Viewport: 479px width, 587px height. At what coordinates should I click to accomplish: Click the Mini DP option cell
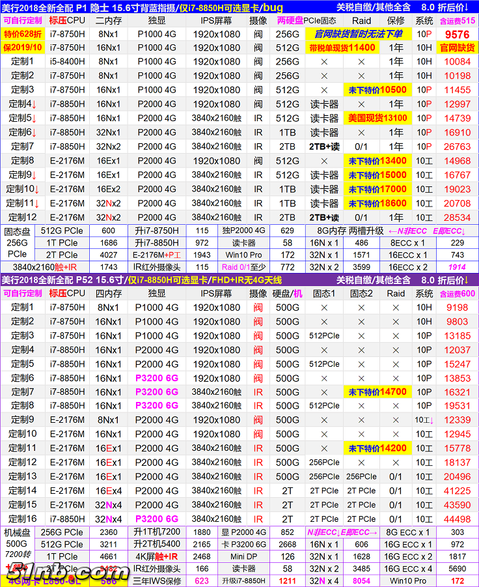tap(244, 556)
